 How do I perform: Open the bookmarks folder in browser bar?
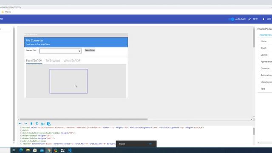coord(6,12)
